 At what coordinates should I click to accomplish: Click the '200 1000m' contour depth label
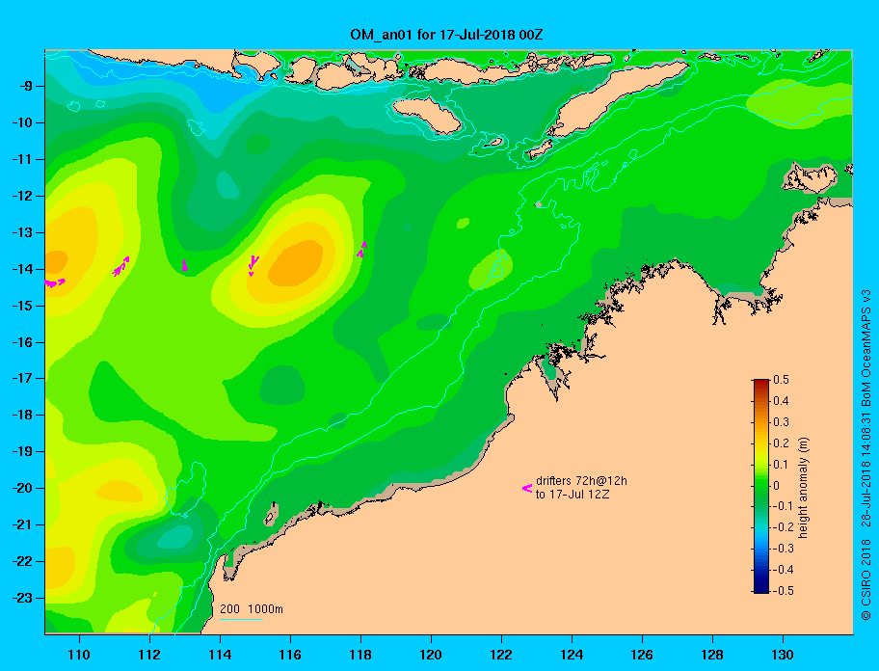[252, 608]
